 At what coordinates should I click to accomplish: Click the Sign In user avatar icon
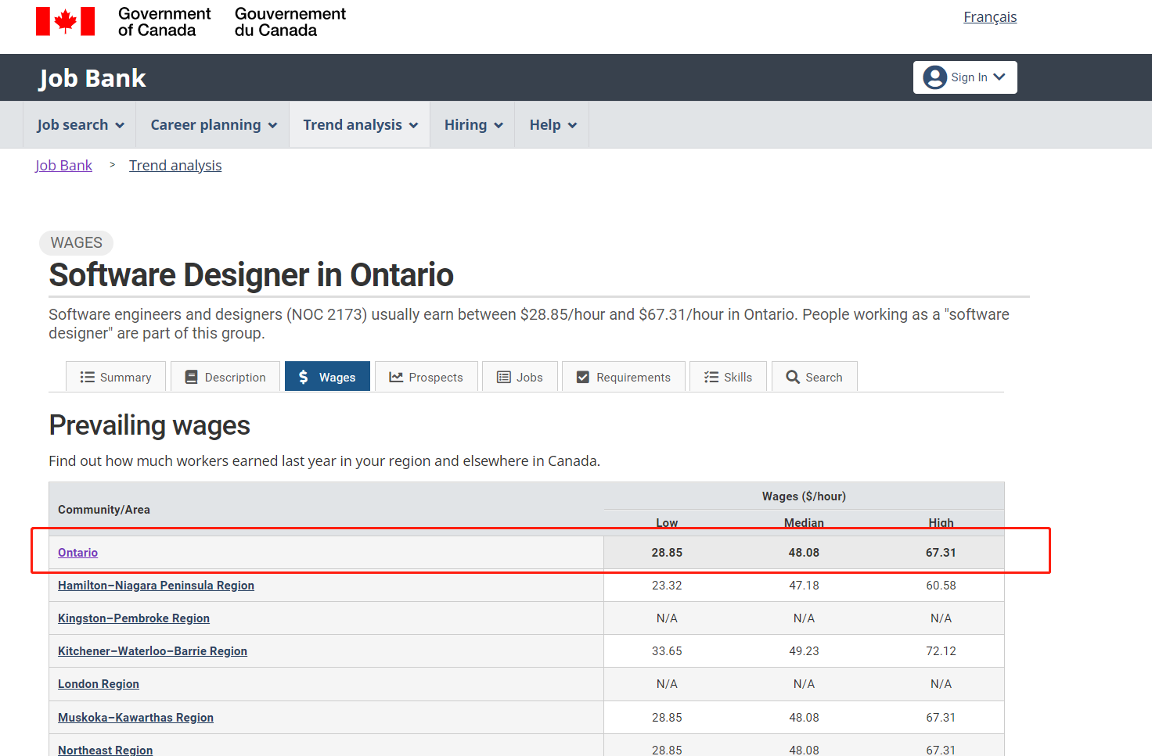934,77
